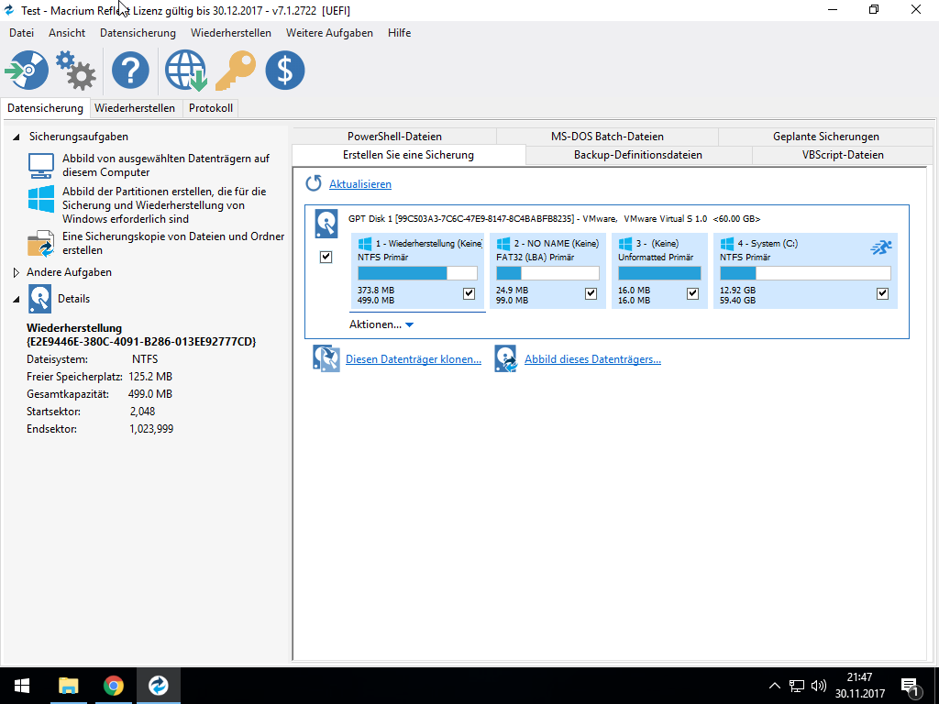Click Windows flag icon on partition 3
Image resolution: width=939 pixels, height=704 pixels.
[625, 244]
